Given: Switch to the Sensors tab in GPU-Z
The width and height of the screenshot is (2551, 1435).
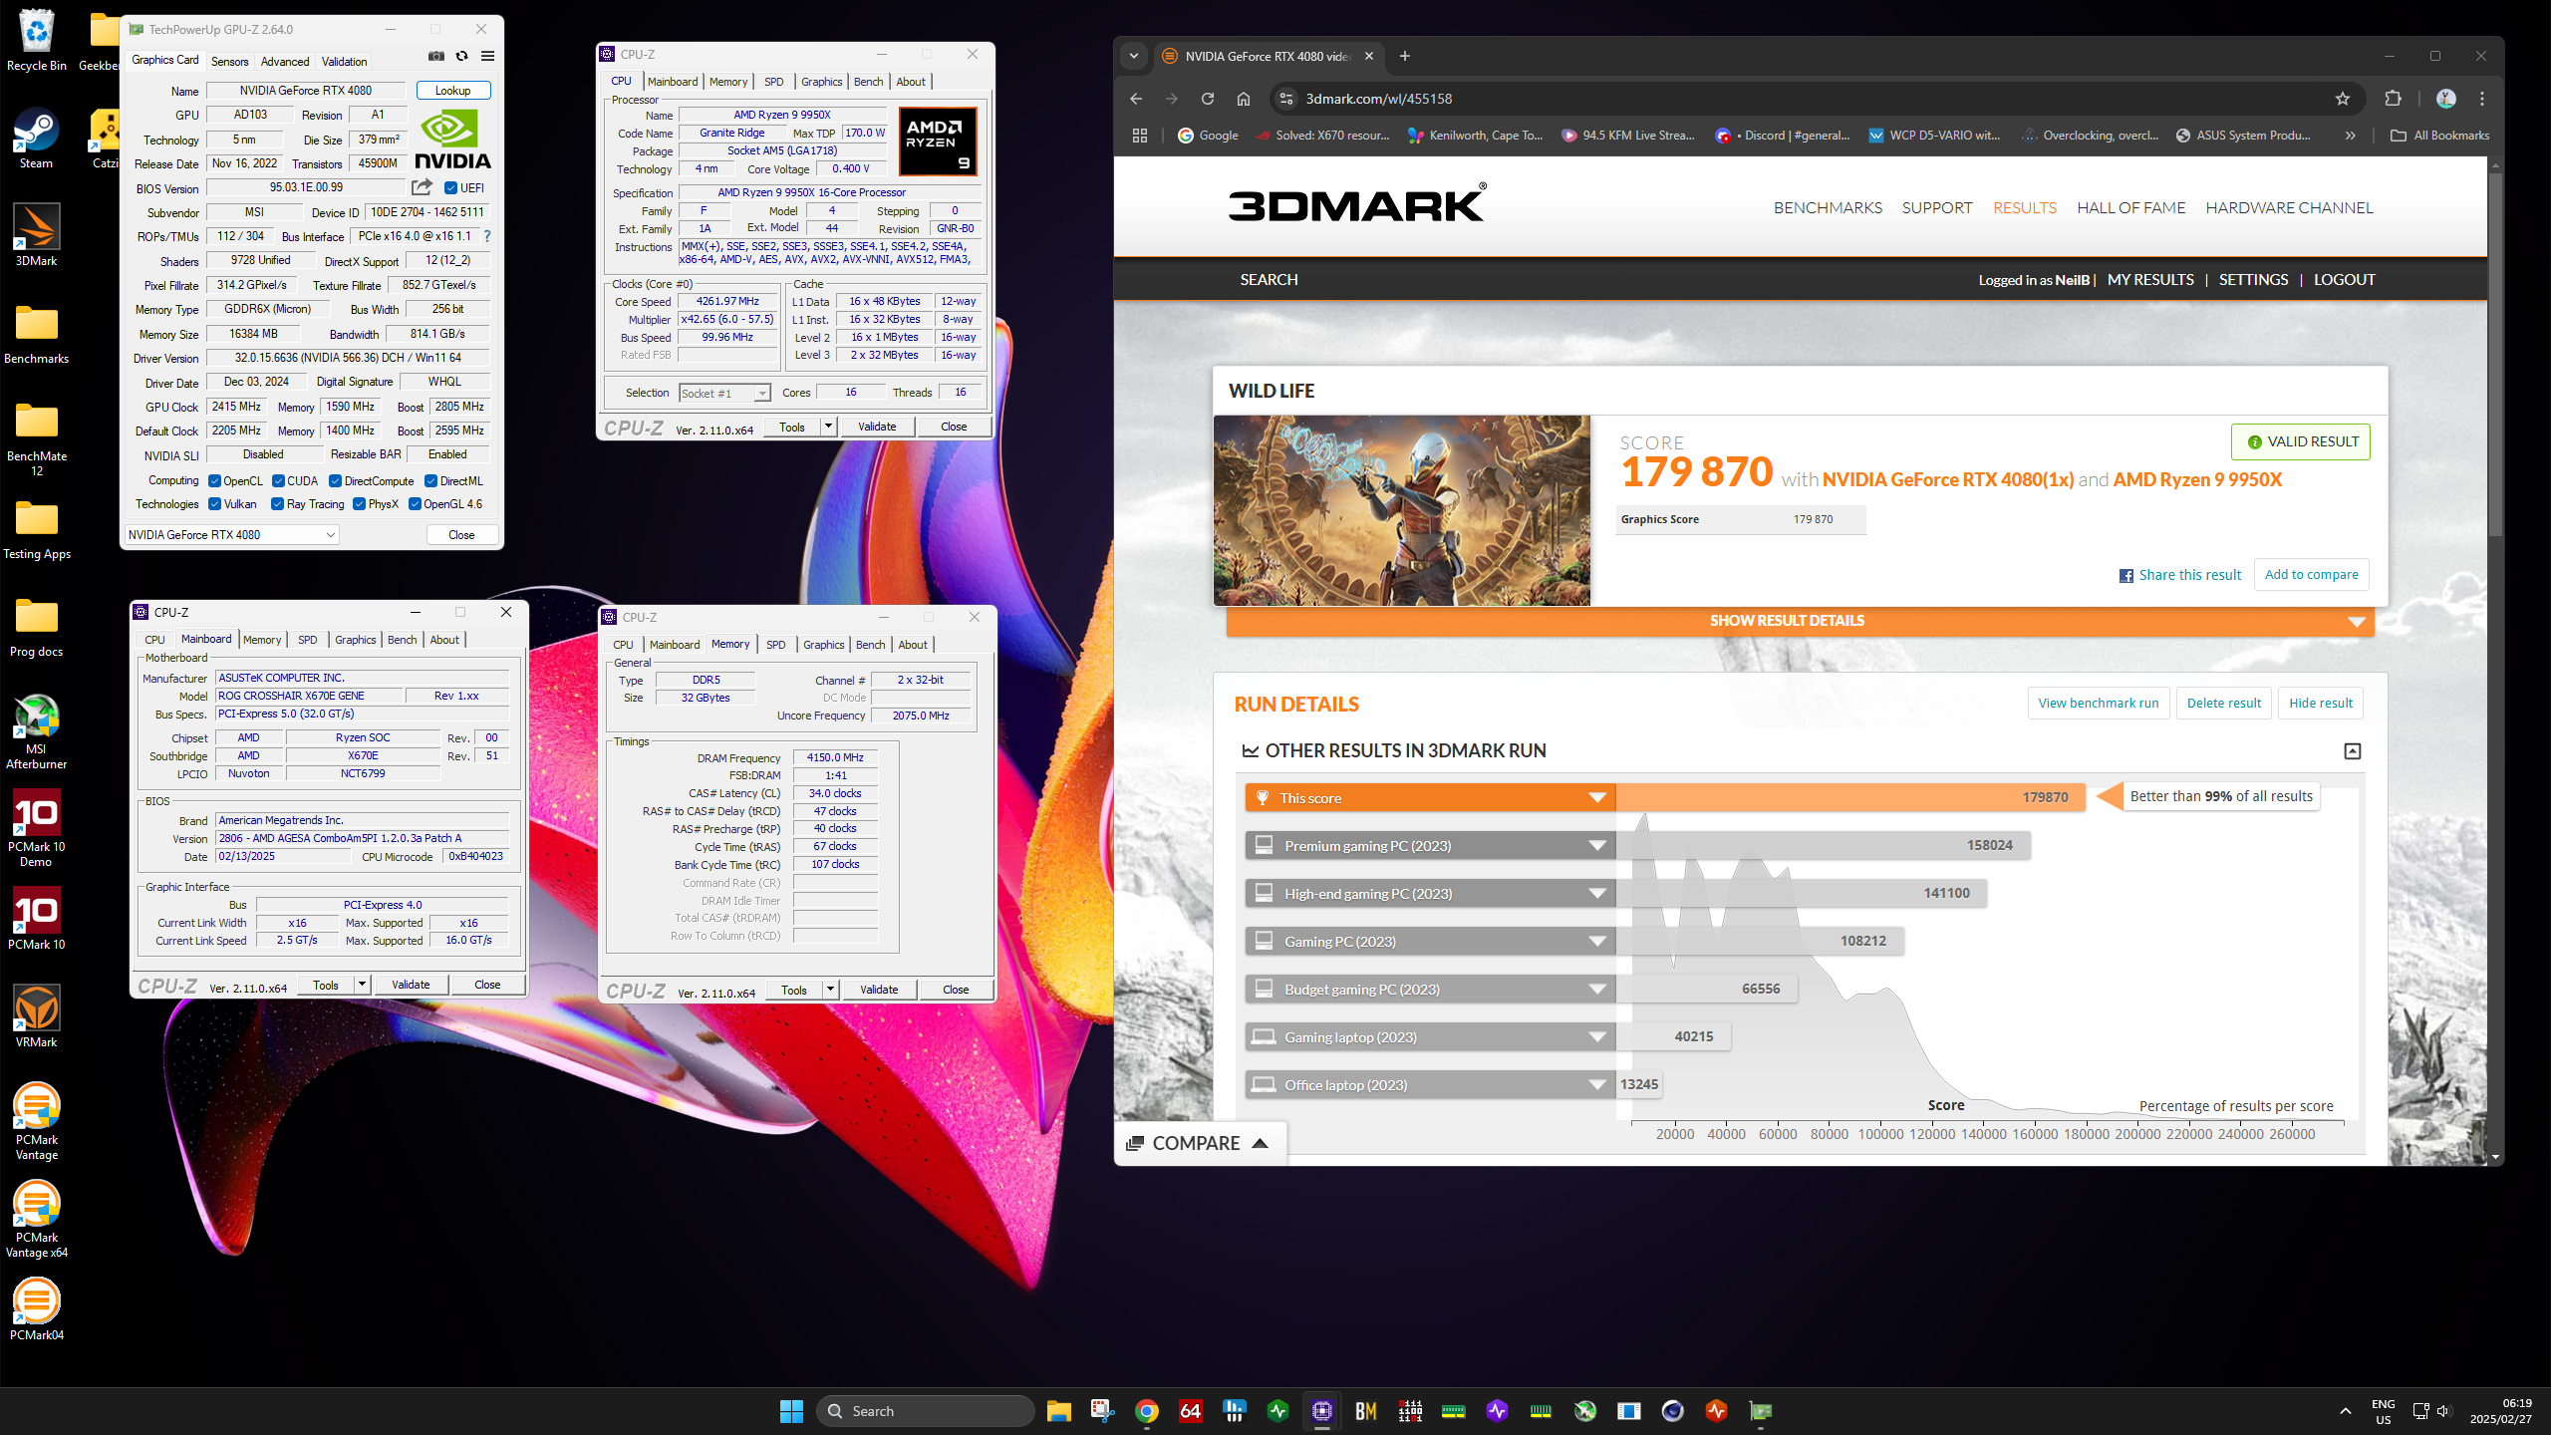Looking at the screenshot, I should point(229,62).
